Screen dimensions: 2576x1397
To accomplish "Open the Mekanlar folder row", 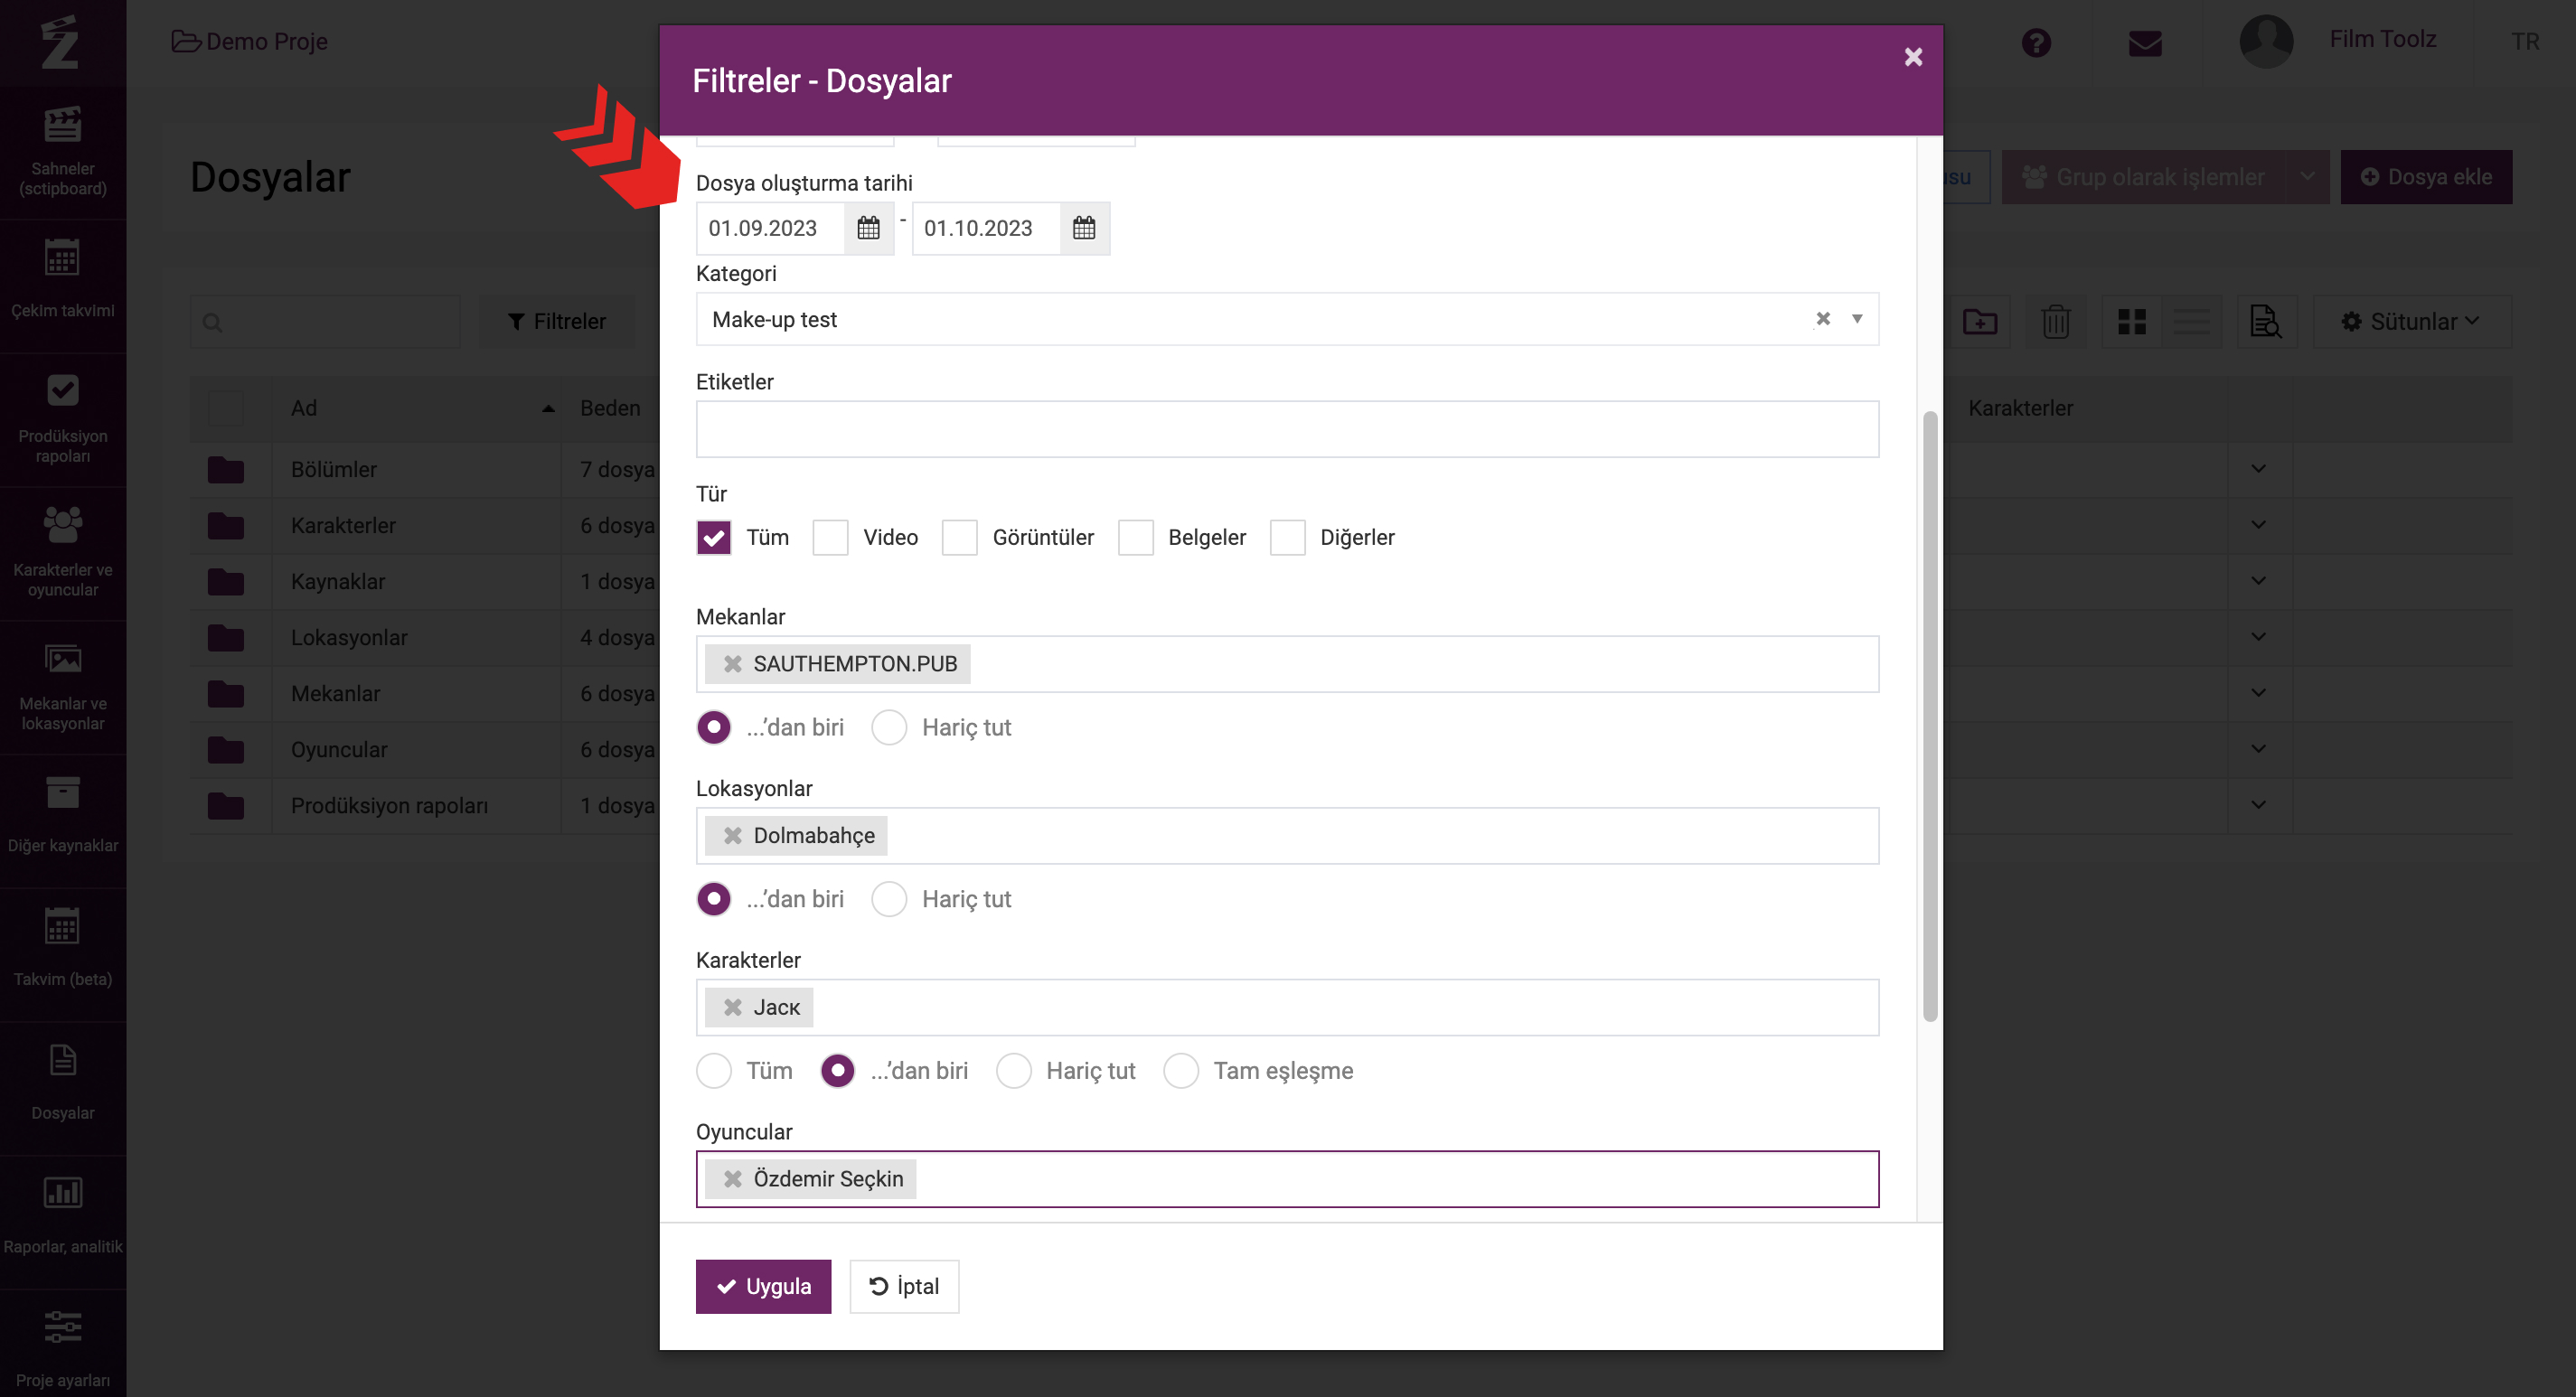I will [x=335, y=694].
